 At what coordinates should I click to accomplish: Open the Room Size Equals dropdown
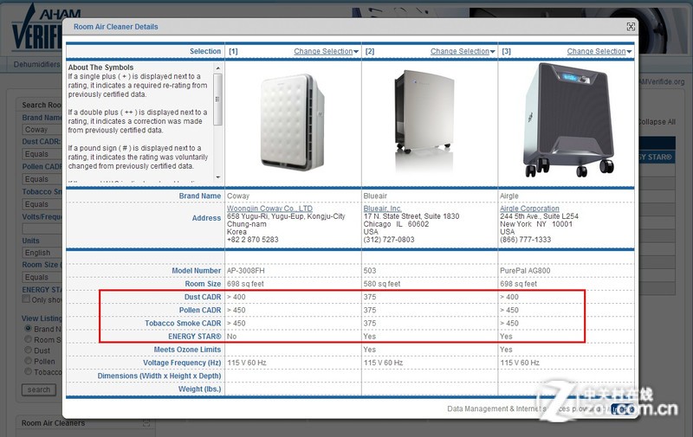[x=42, y=277]
